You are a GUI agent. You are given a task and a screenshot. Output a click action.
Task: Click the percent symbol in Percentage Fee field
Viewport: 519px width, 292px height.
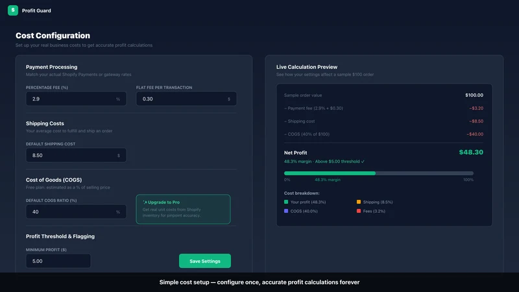tap(118, 99)
